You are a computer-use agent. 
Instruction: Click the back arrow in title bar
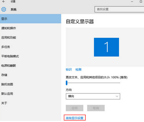pyautogui.click(x=4, y=1)
